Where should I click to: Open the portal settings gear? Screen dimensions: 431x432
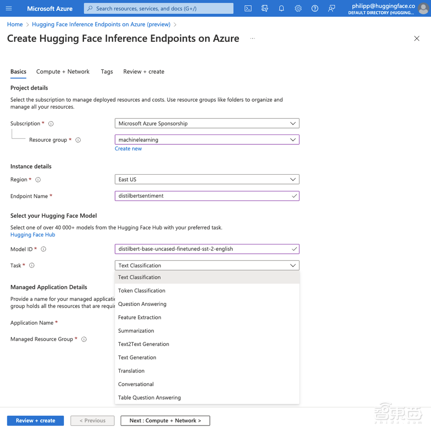click(298, 8)
